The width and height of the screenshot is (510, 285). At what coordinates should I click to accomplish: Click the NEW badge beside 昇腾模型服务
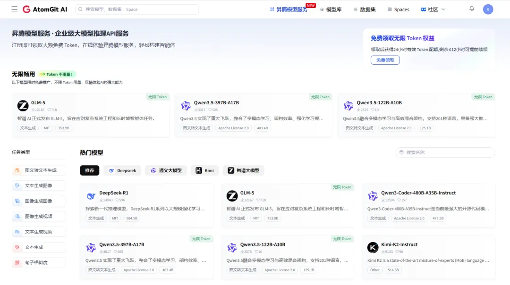coord(311,6)
